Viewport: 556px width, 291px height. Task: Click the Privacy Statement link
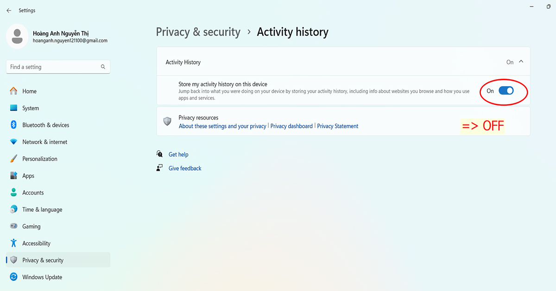point(337,126)
